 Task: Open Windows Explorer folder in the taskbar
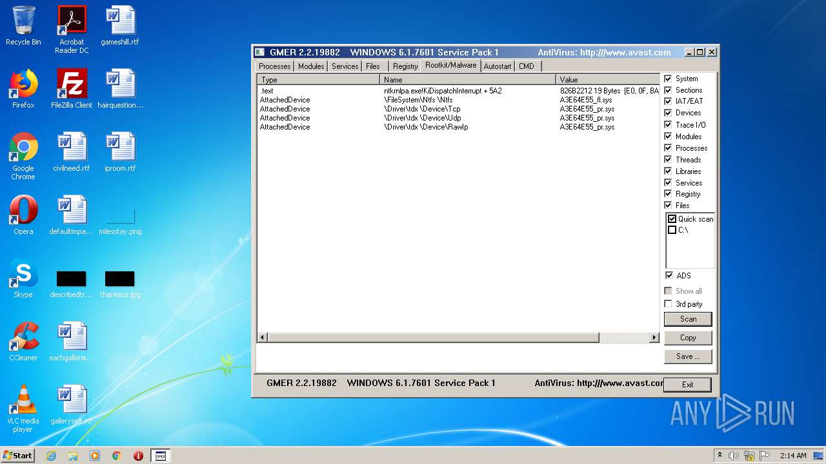pos(73,456)
